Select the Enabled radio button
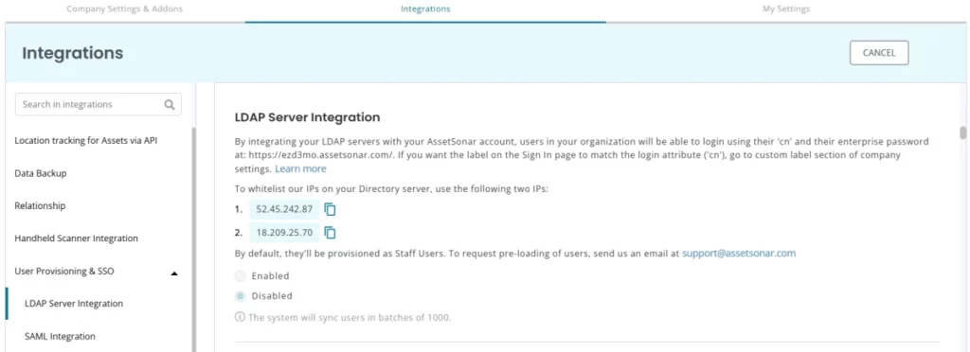This screenshot has height=352, width=970. pos(240,276)
